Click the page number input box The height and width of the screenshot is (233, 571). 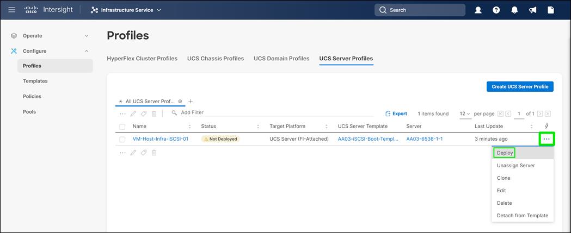519,114
